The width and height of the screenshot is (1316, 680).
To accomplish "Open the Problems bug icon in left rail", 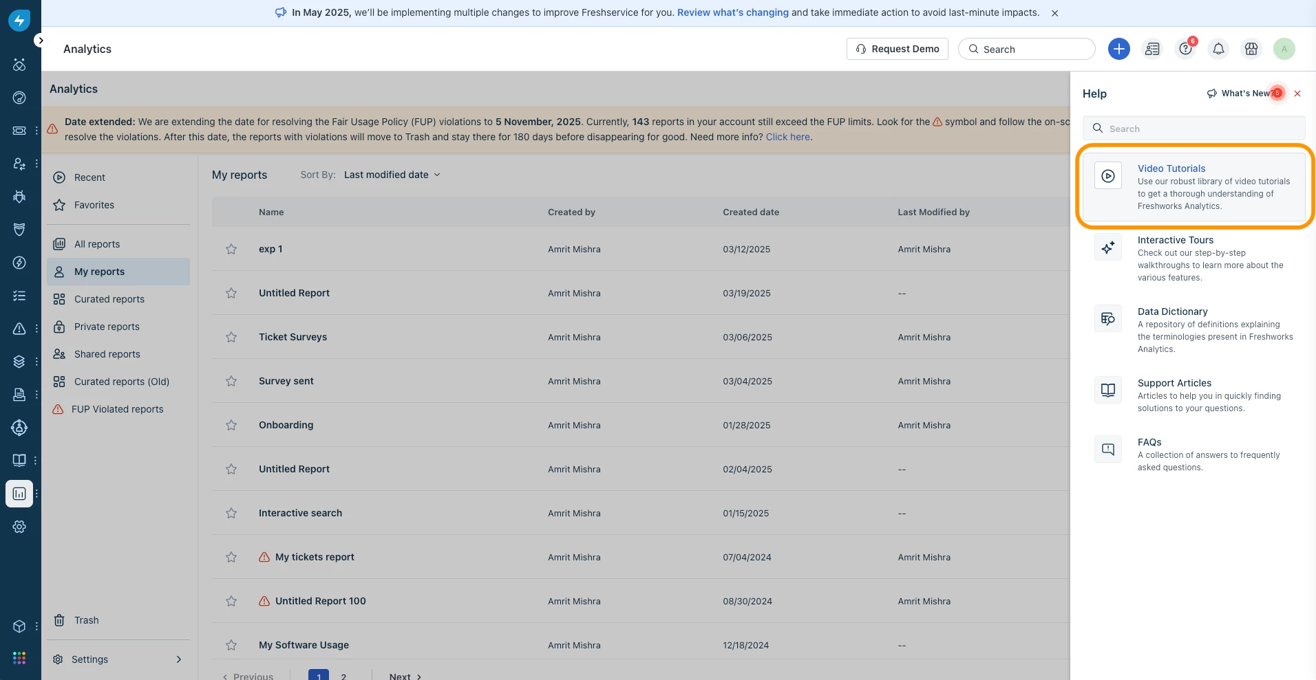I will (x=19, y=197).
